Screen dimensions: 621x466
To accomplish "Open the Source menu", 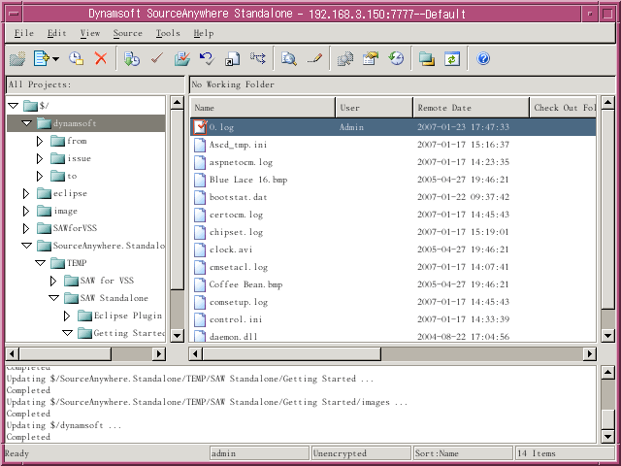I will coord(127,33).
